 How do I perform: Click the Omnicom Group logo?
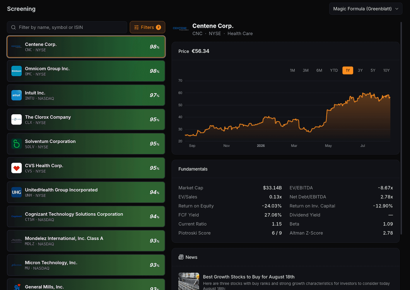pos(16,71)
